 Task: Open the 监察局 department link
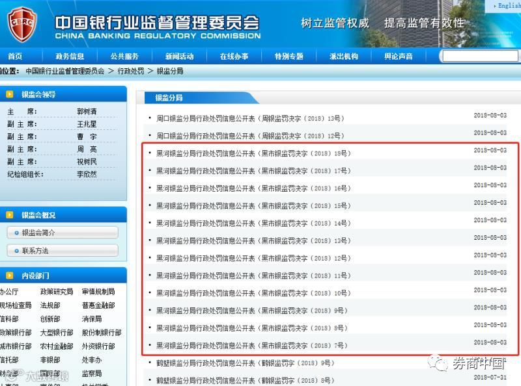pos(92,374)
